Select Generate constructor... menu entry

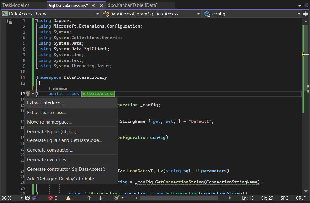pos(72,150)
